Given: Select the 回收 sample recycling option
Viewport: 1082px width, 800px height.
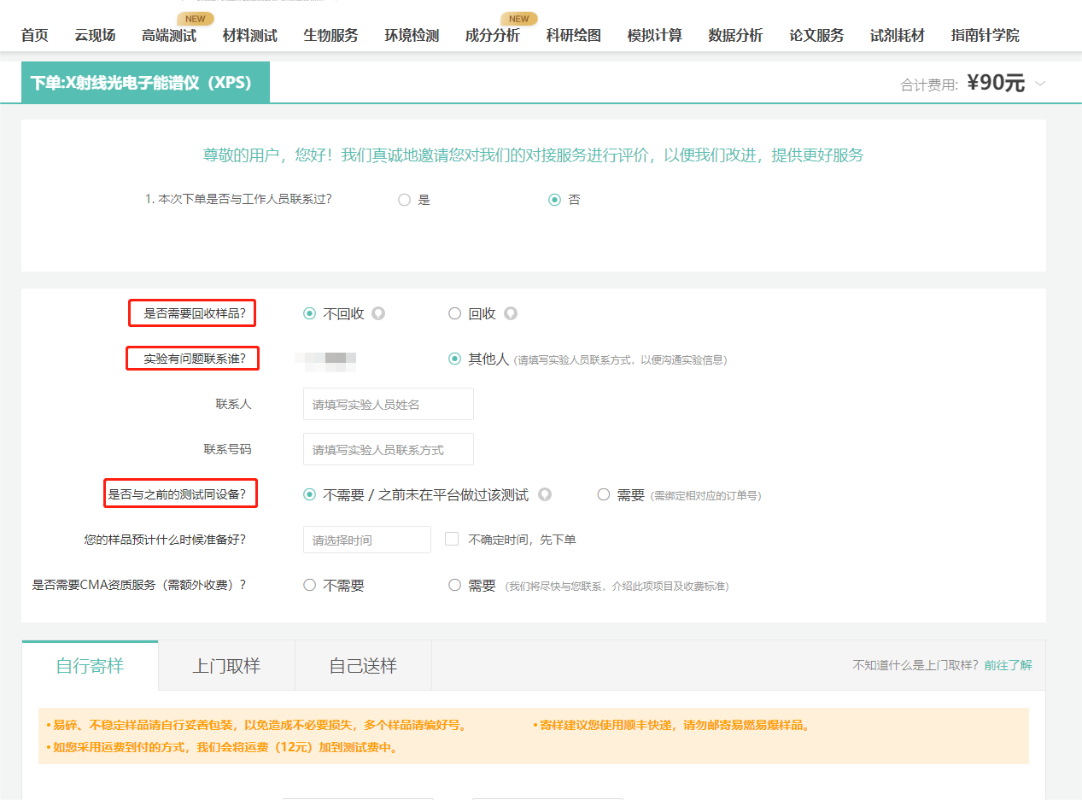Looking at the screenshot, I should point(454,313).
